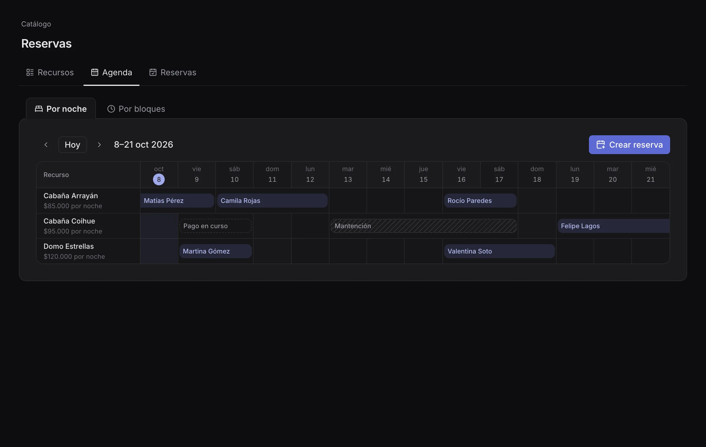Open Valentina Soto booking

click(499, 251)
